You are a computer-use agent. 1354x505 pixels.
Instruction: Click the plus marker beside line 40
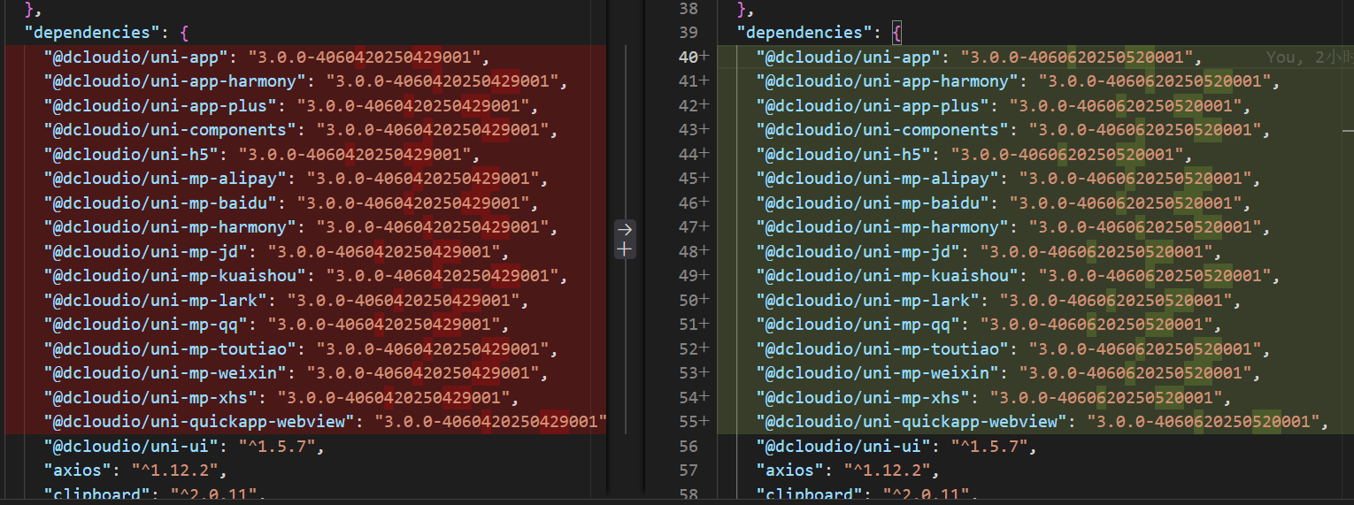[x=705, y=57]
